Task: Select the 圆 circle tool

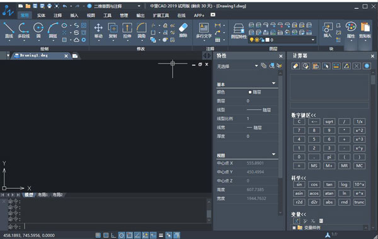Action: coord(38,30)
